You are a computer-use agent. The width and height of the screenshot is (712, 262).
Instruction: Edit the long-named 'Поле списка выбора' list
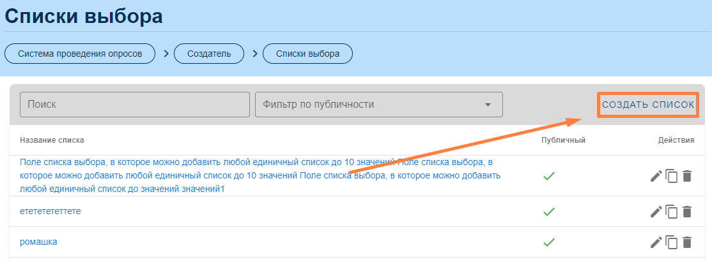tap(656, 176)
